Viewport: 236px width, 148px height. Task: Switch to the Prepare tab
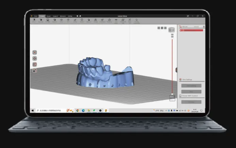[42, 16]
